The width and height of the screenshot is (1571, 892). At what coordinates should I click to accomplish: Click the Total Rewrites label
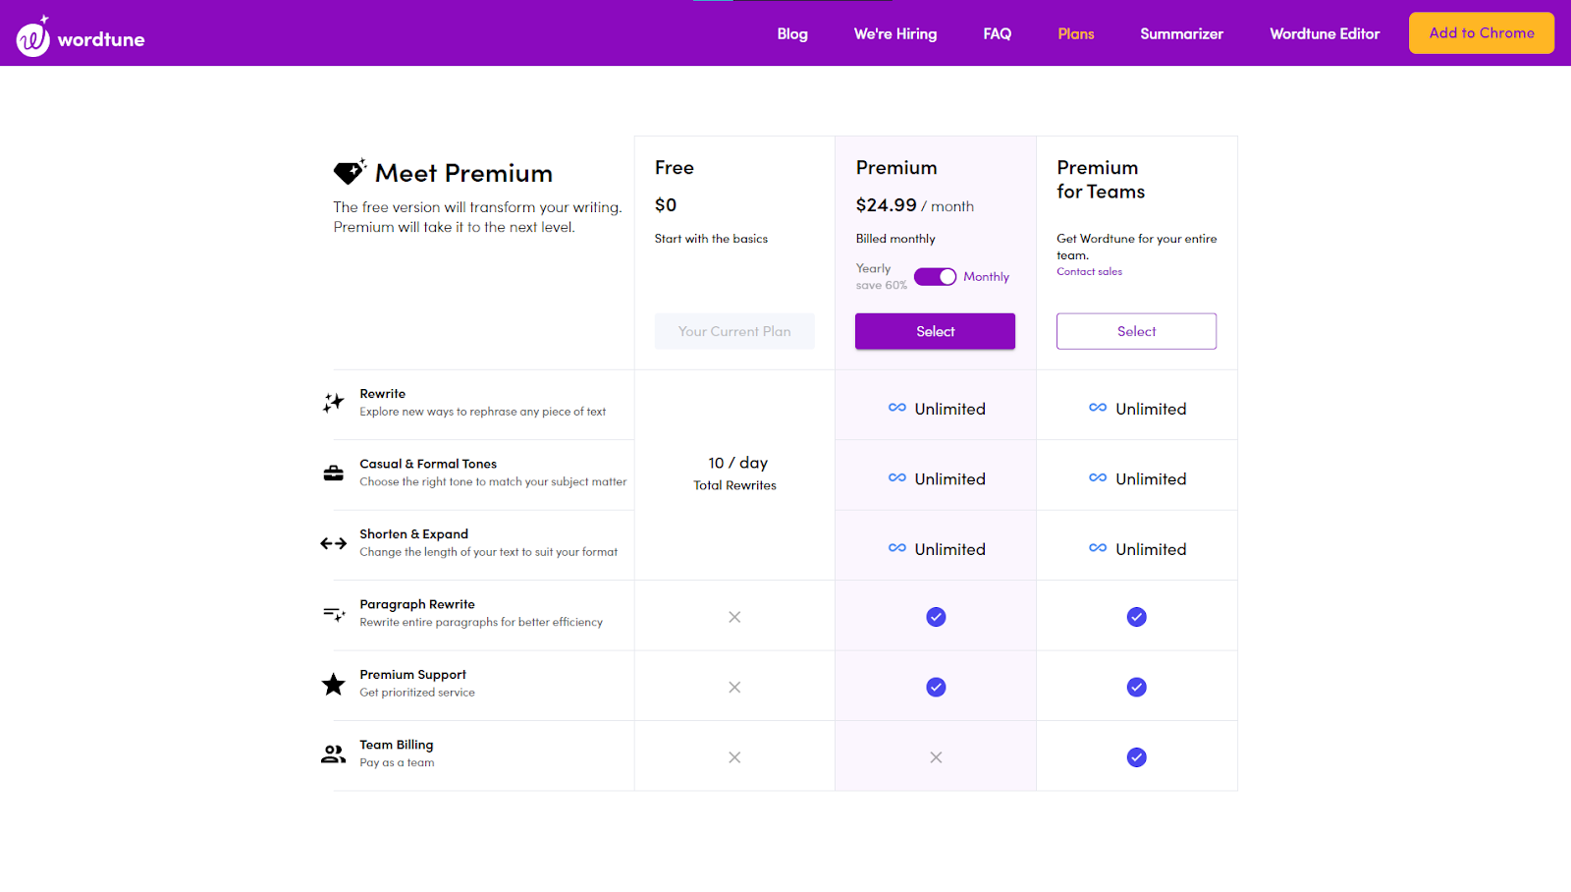tap(735, 485)
